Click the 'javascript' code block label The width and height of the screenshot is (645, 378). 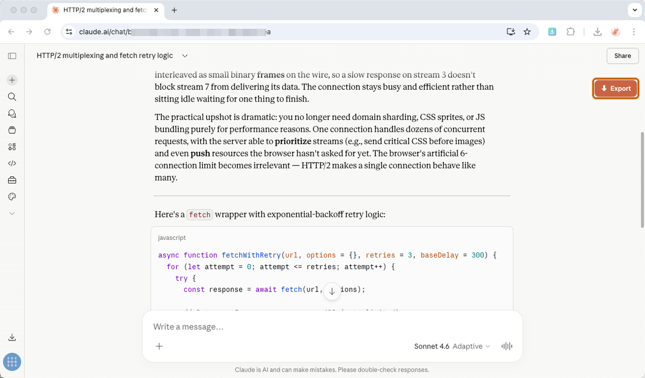(x=172, y=238)
